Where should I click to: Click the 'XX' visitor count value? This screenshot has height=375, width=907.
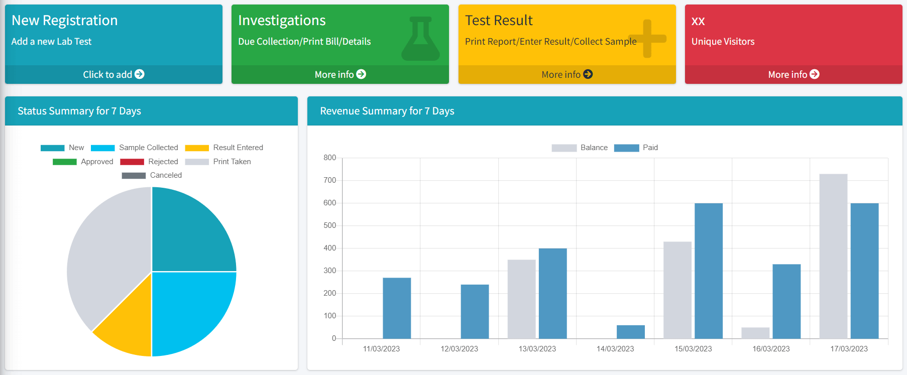point(698,21)
